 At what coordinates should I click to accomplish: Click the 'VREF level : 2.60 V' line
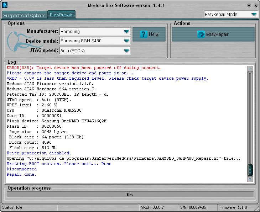click(32, 105)
